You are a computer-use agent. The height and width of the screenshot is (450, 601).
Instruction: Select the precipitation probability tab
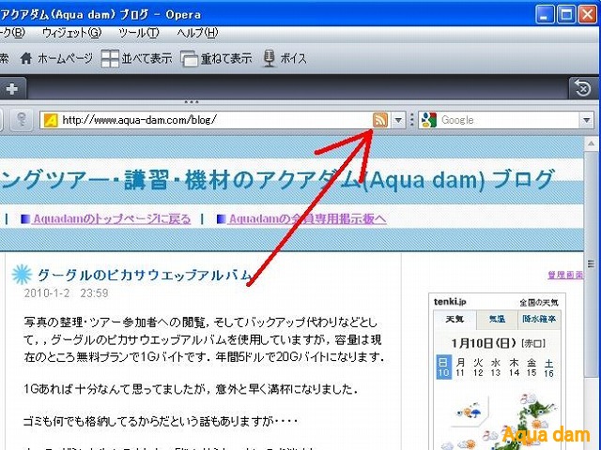[x=539, y=319]
